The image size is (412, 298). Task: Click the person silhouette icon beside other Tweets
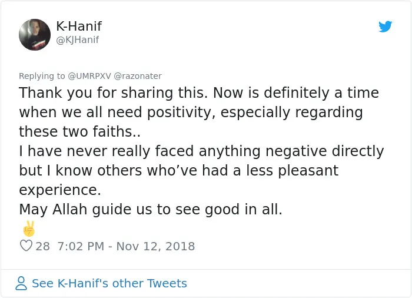(21, 283)
